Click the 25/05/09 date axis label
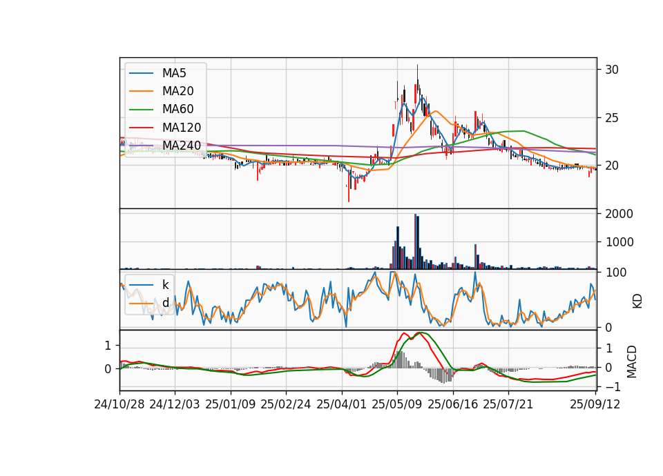The image size is (663, 476). click(x=396, y=404)
